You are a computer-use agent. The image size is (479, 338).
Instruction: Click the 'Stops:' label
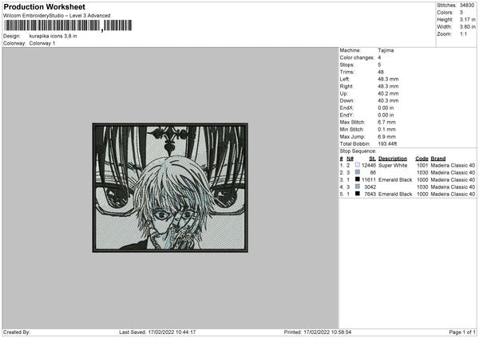[x=347, y=65]
